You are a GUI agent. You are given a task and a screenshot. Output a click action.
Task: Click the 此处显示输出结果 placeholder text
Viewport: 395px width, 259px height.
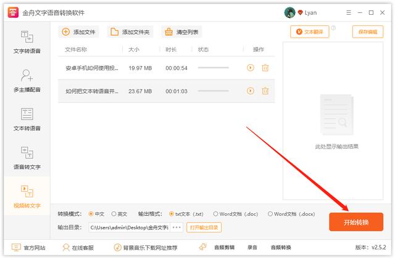point(336,146)
